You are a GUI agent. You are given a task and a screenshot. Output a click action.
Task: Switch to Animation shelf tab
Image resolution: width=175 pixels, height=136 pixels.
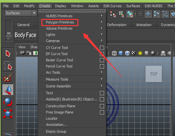[x=144, y=25]
